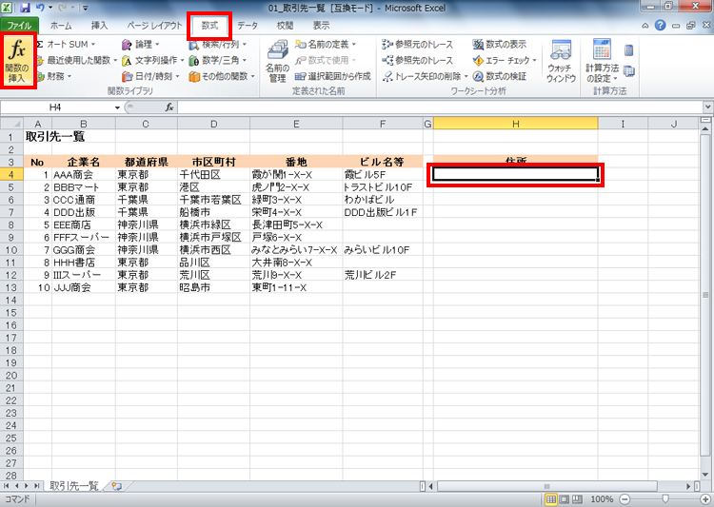Click the zoom slider handle
The width and height of the screenshot is (714, 507).
[x=665, y=499]
